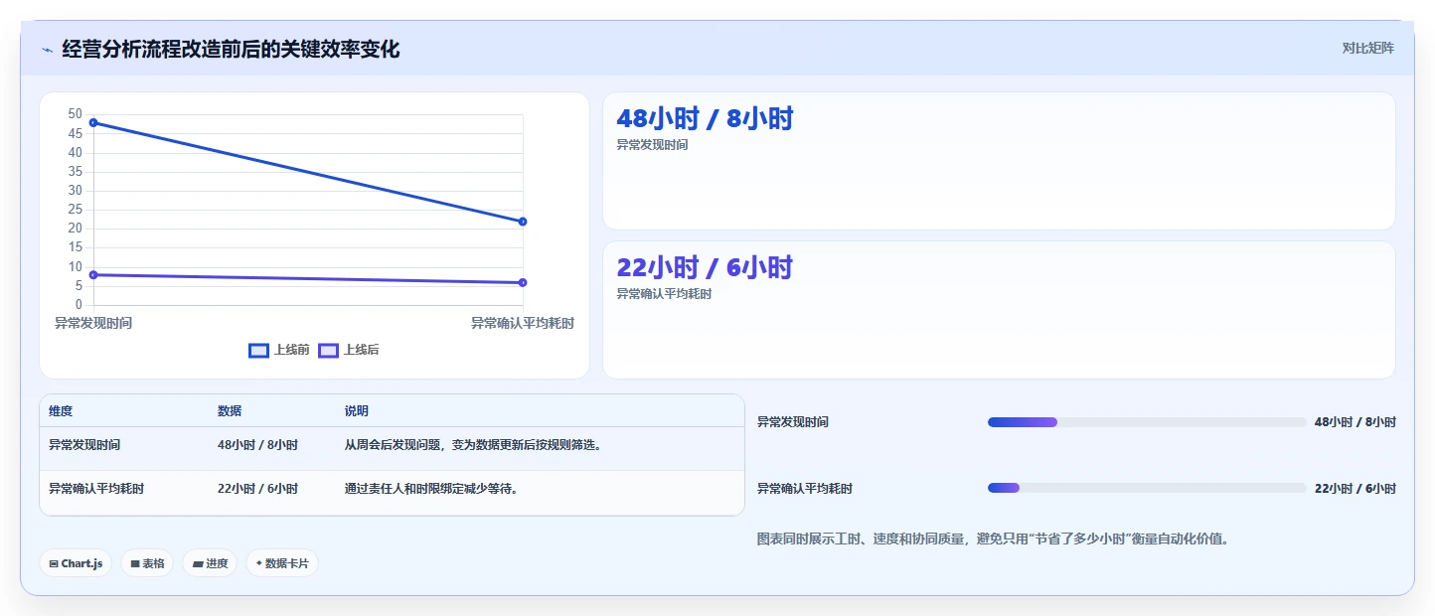1435x616 pixels.
Task: Click the 异常发现时间 progress bar
Action: pyautogui.click(x=1147, y=422)
